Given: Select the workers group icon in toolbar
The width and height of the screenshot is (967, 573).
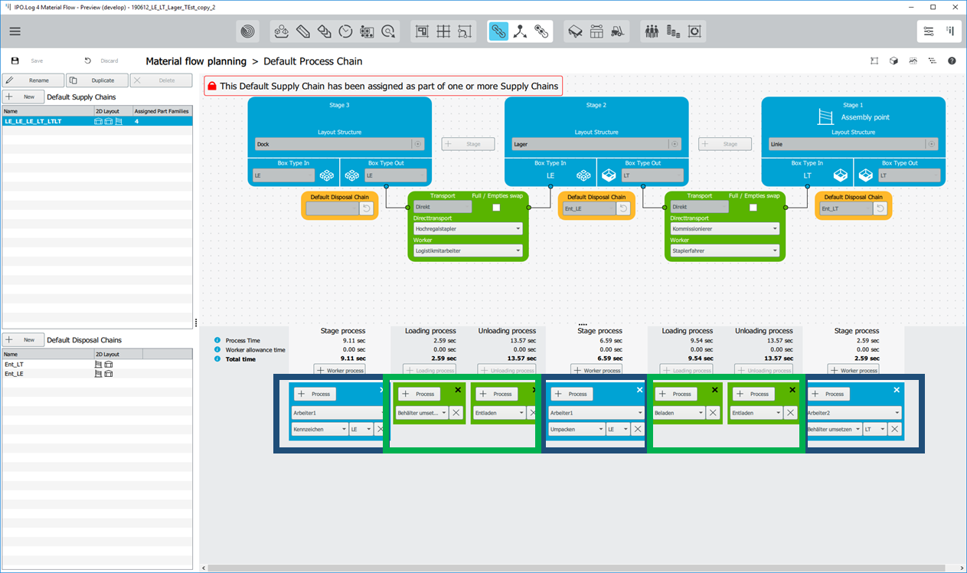Looking at the screenshot, I should coord(650,31).
